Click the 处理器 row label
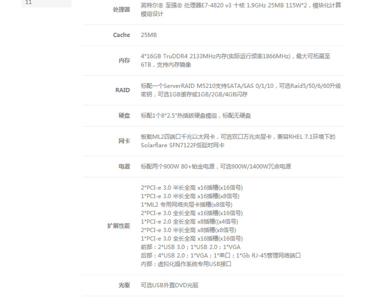This screenshot has height=297, width=375. [121, 9]
